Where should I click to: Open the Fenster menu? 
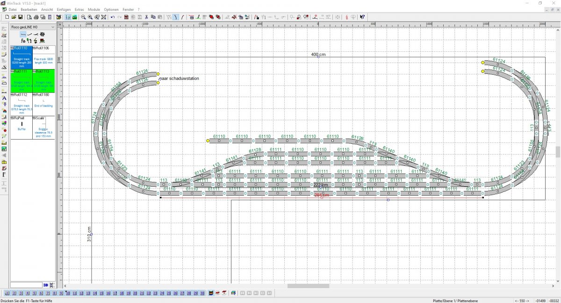tap(128, 9)
